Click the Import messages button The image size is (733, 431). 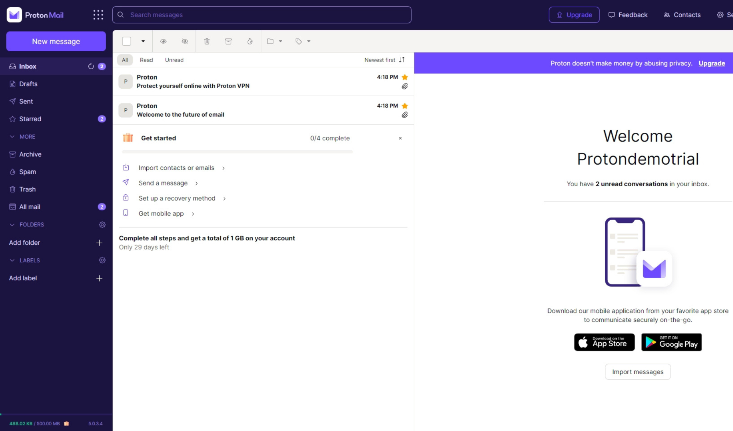click(638, 372)
